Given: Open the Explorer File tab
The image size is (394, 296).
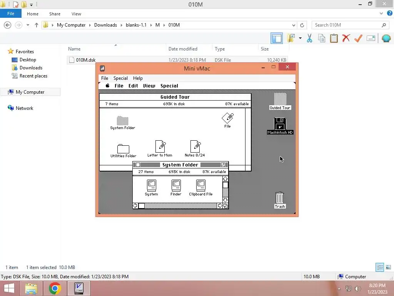Looking at the screenshot, I should pos(11,13).
